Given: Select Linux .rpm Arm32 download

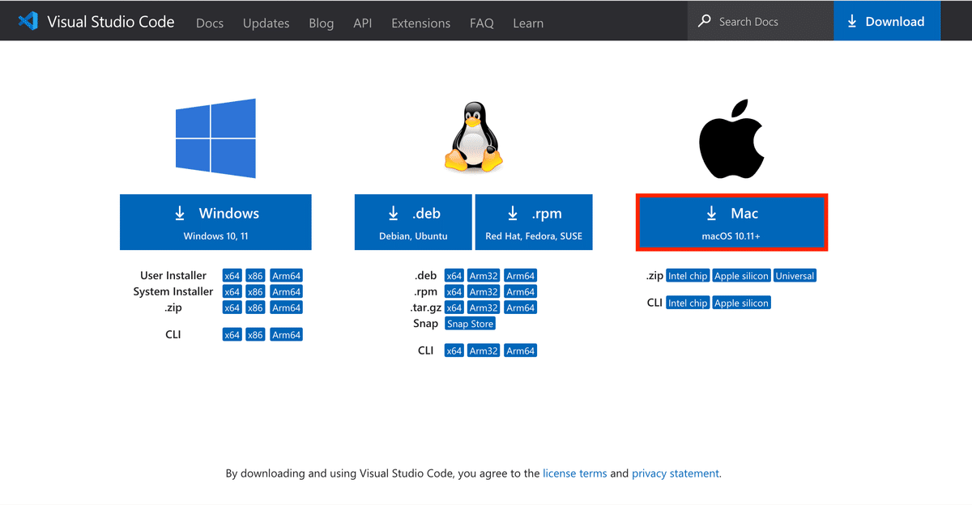Looking at the screenshot, I should 484,292.
